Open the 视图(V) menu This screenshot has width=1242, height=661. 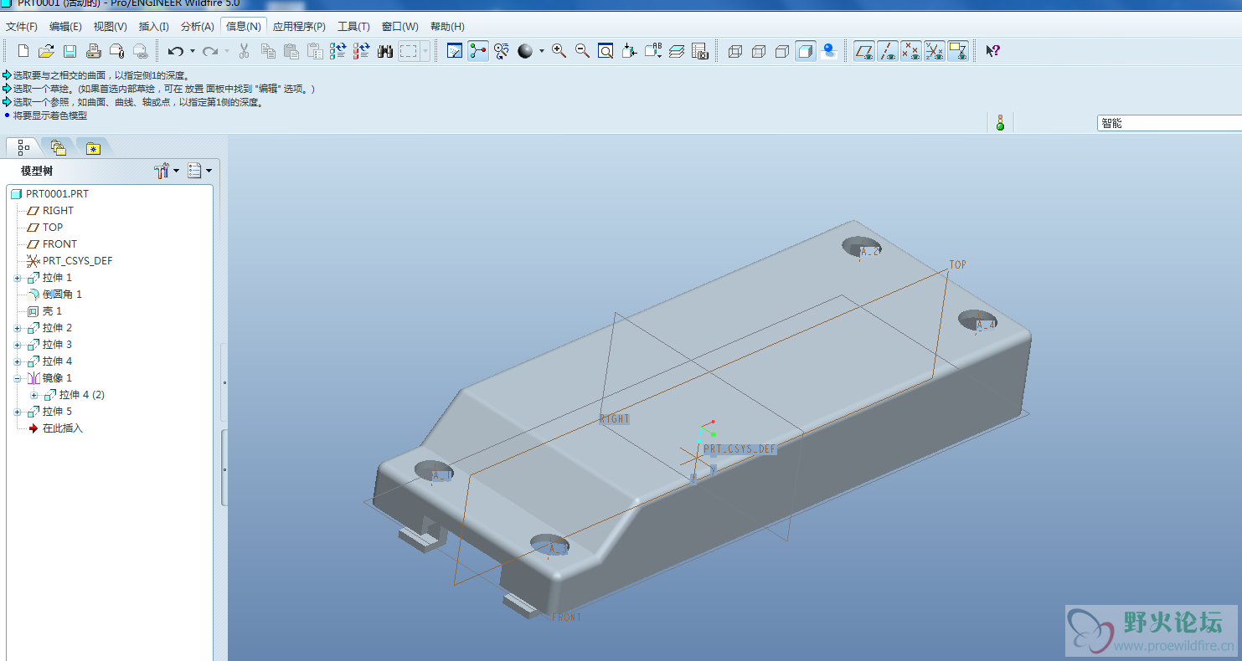point(111,27)
